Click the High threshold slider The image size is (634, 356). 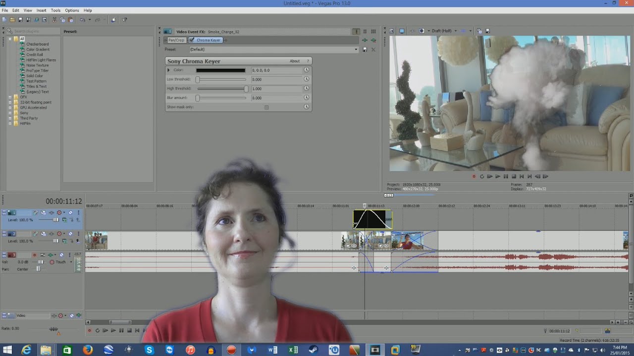221,89
